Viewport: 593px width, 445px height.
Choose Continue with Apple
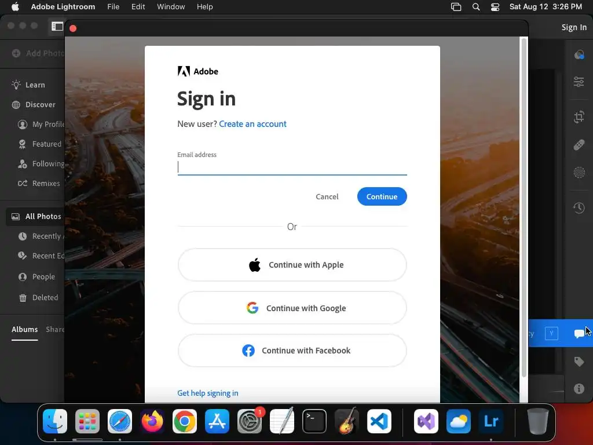(x=292, y=265)
